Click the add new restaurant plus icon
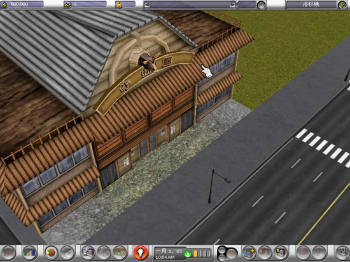 249,252
